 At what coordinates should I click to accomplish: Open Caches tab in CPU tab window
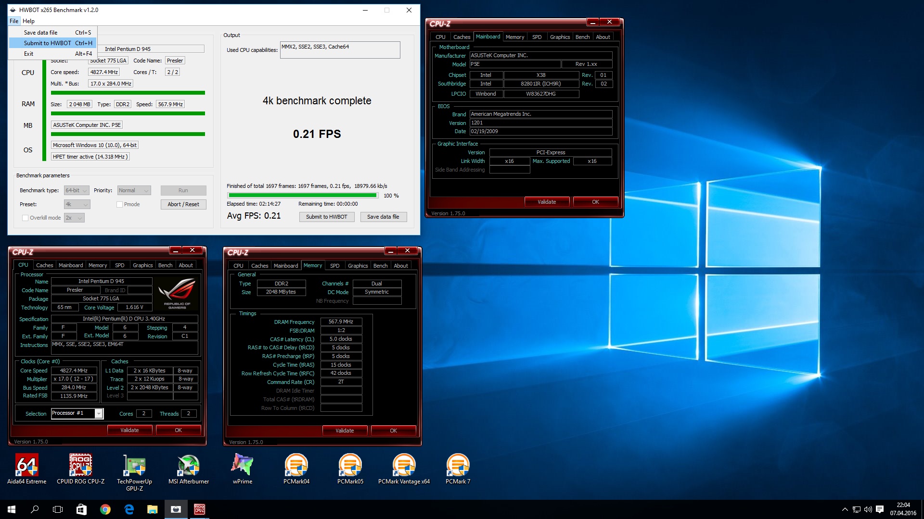click(44, 265)
